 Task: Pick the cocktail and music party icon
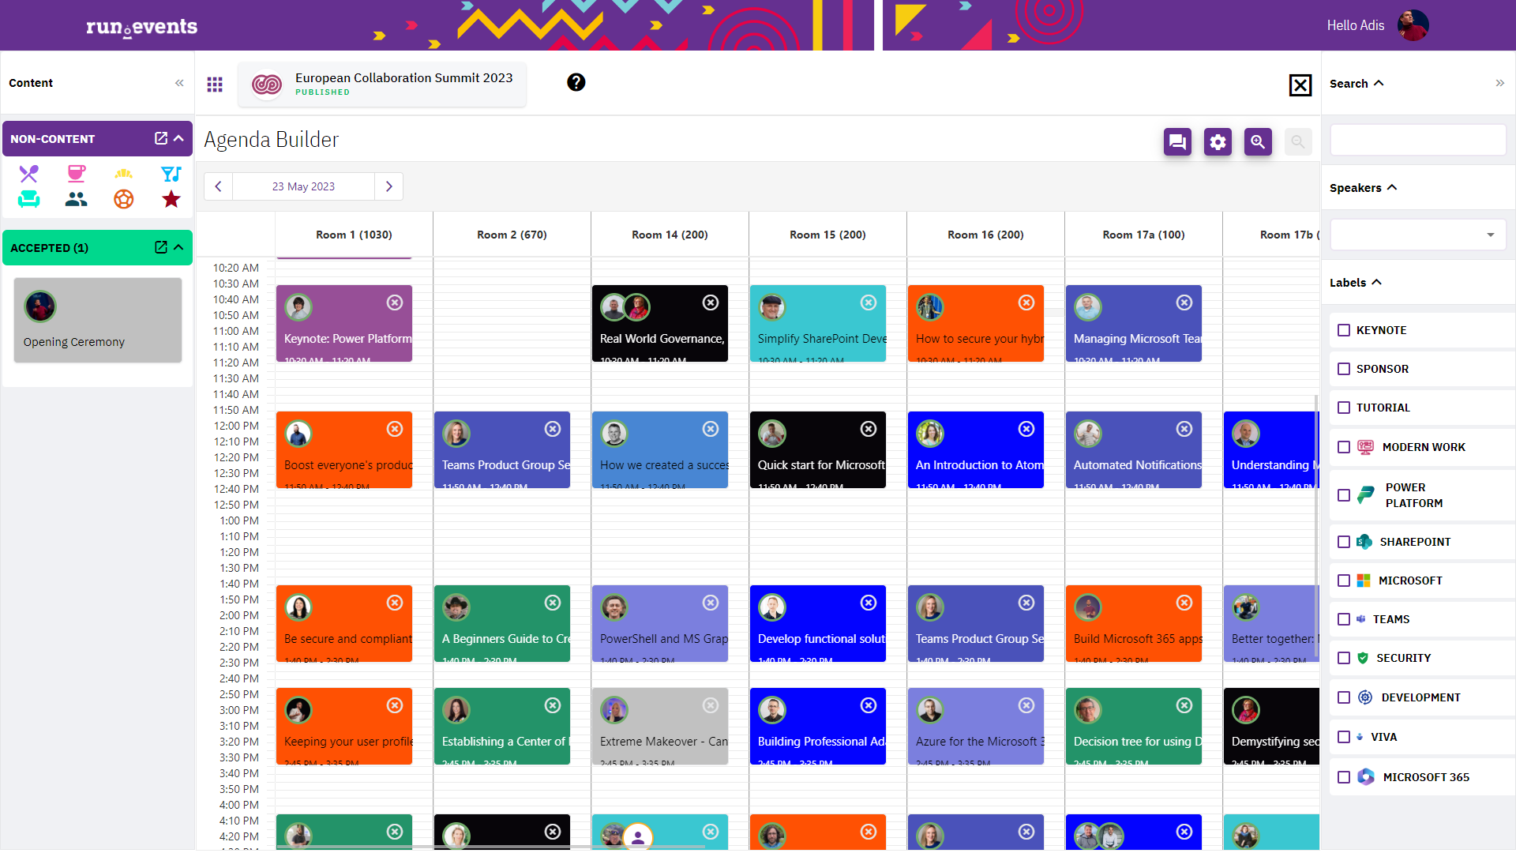click(171, 174)
